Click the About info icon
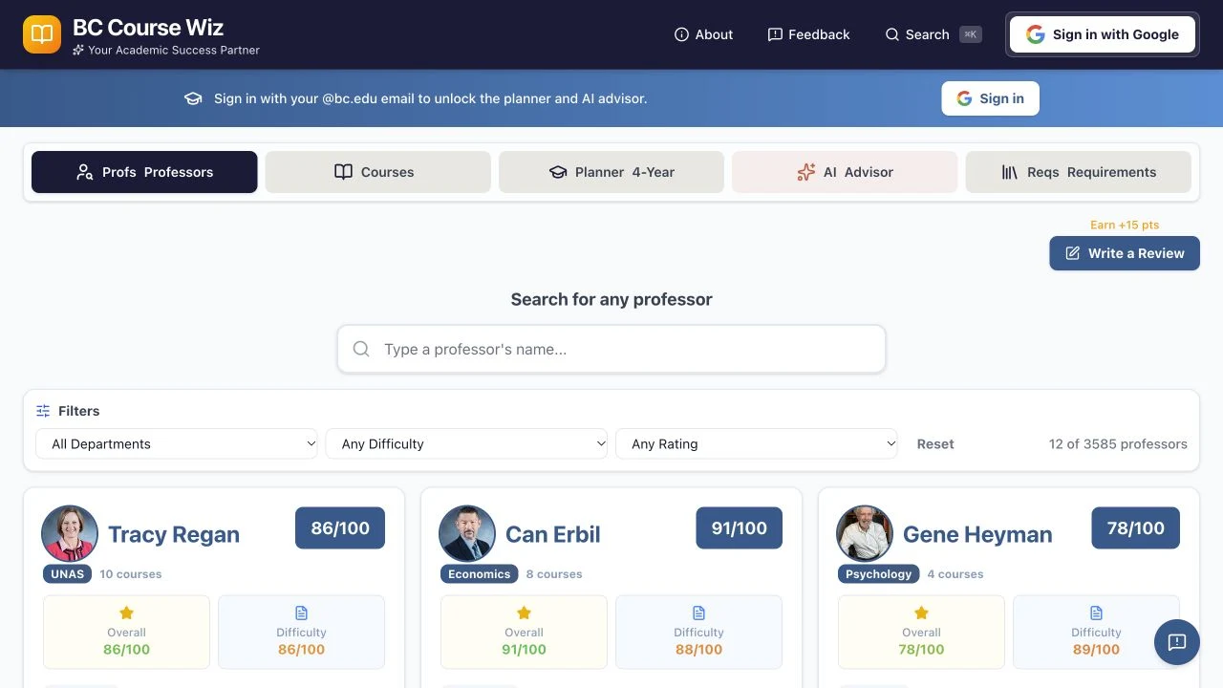This screenshot has height=688, width=1223. (x=681, y=34)
